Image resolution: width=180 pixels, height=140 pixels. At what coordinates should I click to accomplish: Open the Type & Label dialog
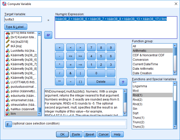16,27
